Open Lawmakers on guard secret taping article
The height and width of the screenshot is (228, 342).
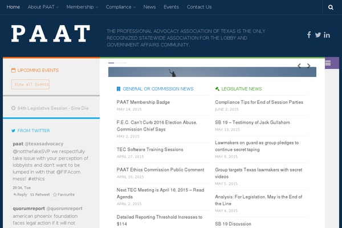(x=256, y=146)
